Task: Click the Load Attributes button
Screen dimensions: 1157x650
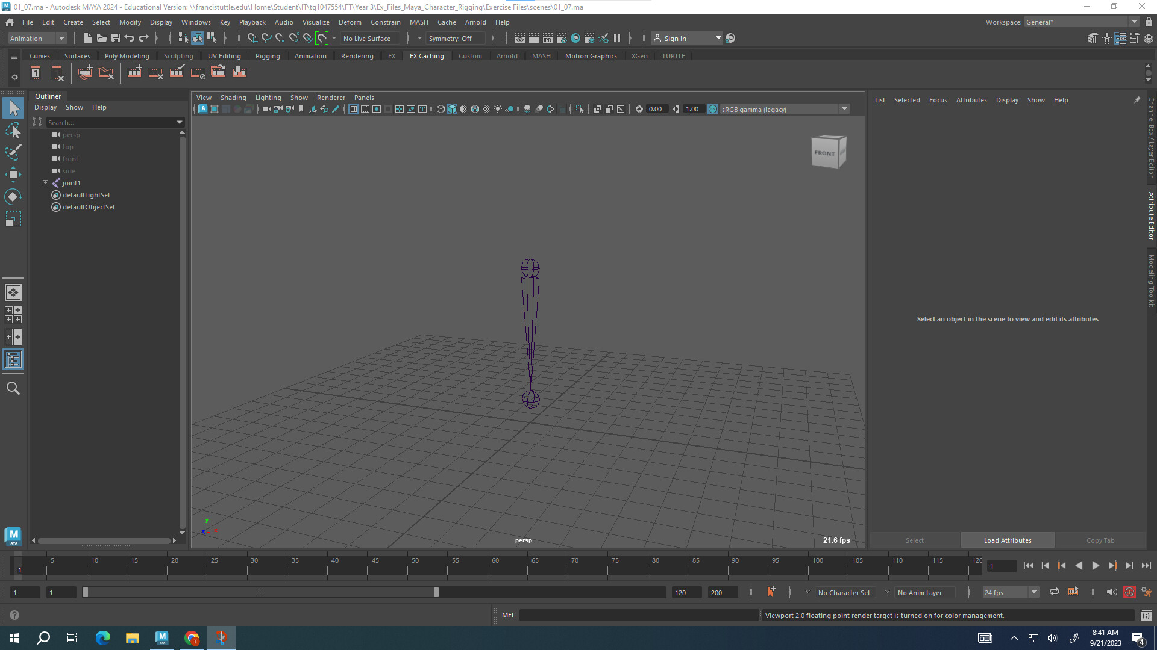Action: (x=1007, y=540)
